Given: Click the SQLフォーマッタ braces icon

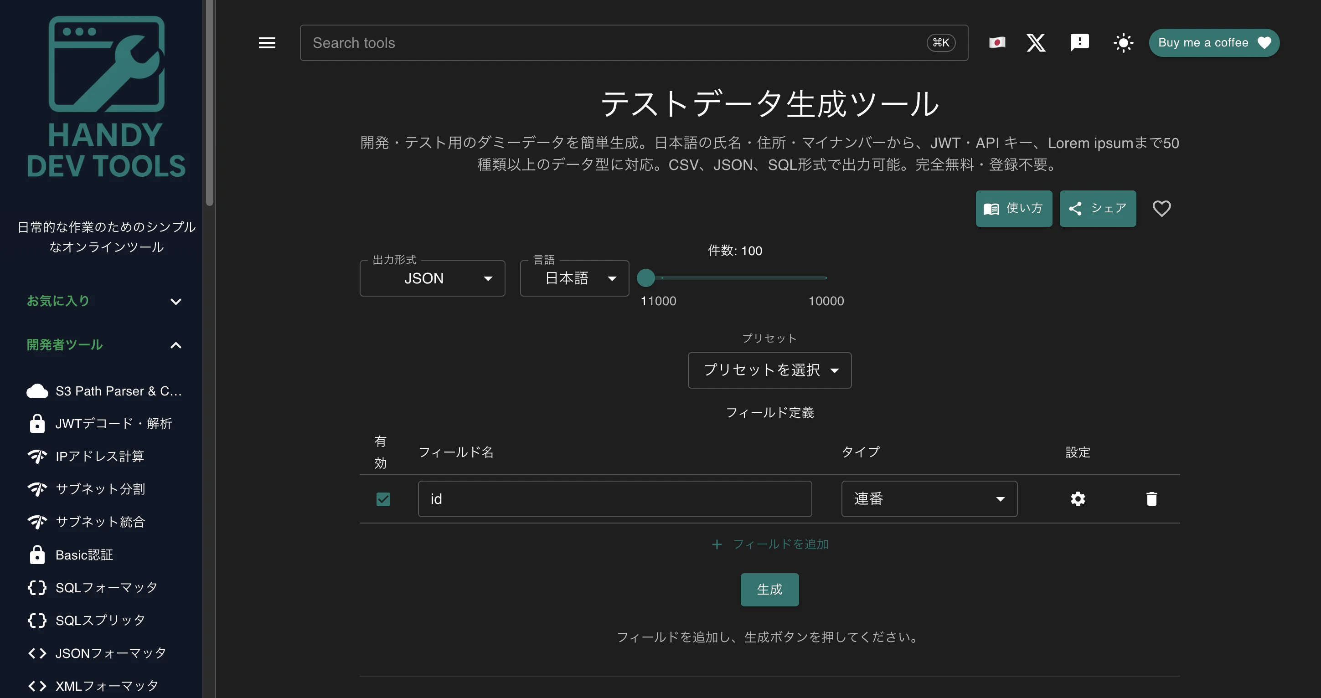Looking at the screenshot, I should click(37, 587).
